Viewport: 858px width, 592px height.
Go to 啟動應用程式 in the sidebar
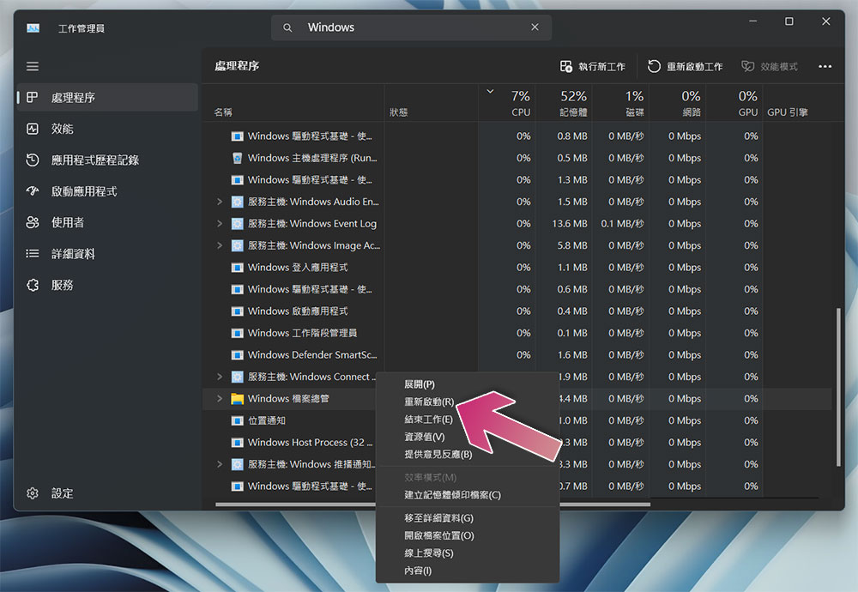point(107,191)
